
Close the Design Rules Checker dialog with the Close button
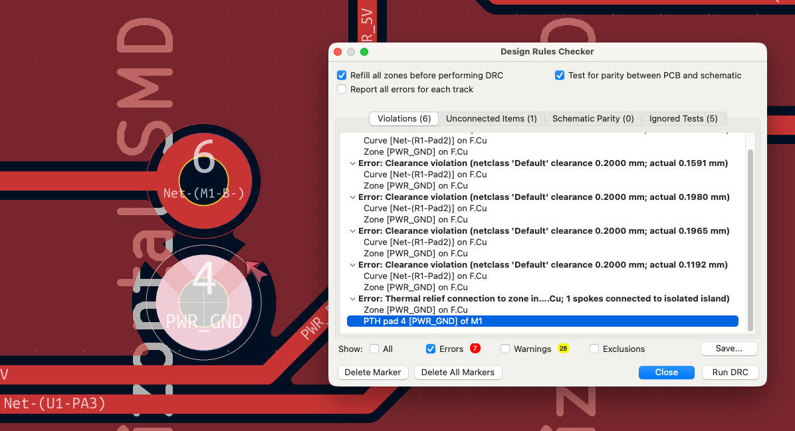666,373
